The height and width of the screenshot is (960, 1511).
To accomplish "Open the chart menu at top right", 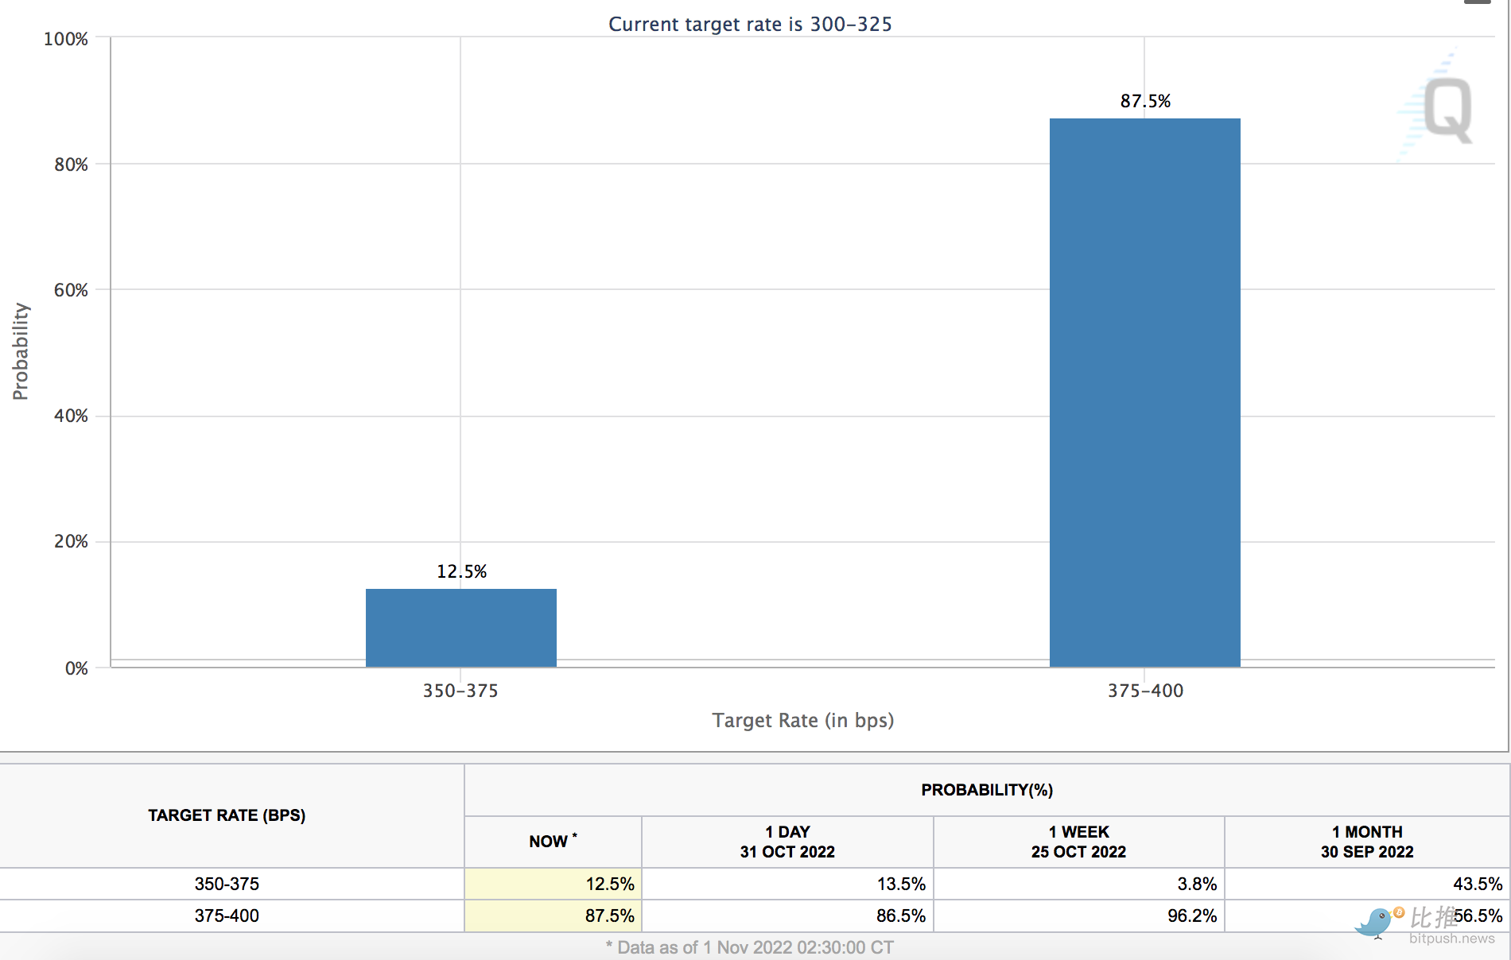I will point(1477,2).
